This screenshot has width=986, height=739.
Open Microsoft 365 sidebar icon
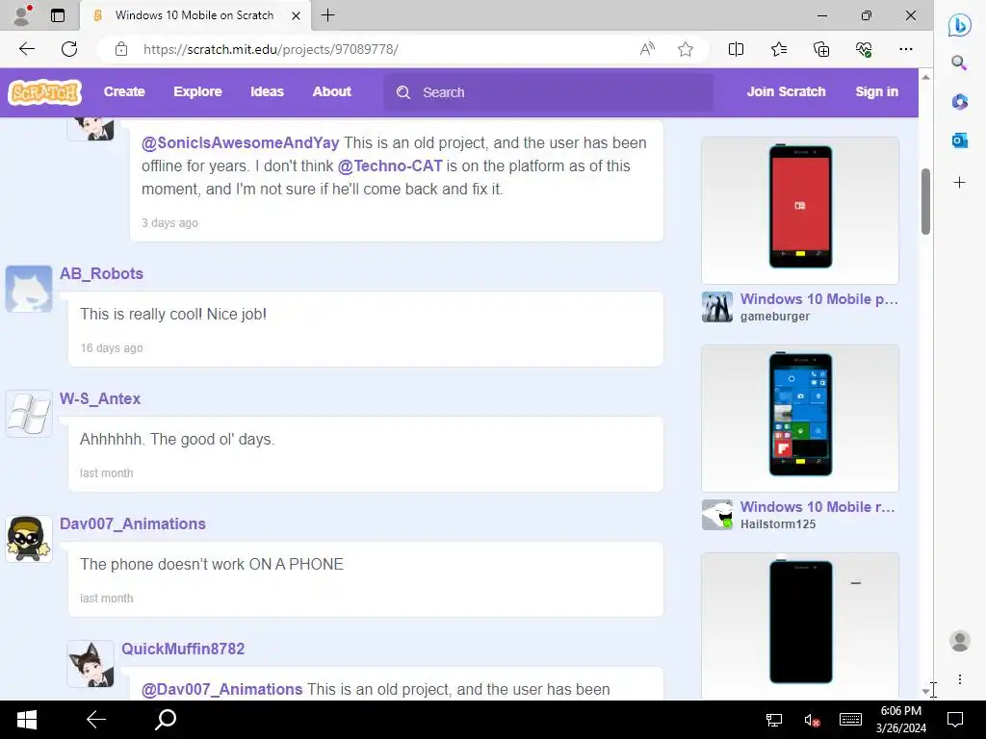959,101
